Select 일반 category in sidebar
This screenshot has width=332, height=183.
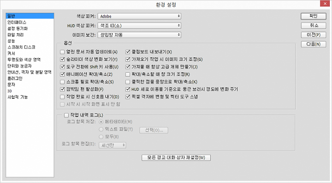30,16
